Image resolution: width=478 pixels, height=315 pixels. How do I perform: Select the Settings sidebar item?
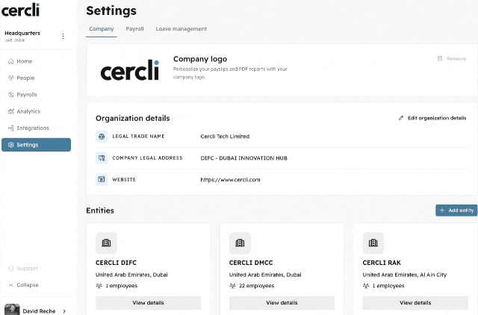point(36,145)
